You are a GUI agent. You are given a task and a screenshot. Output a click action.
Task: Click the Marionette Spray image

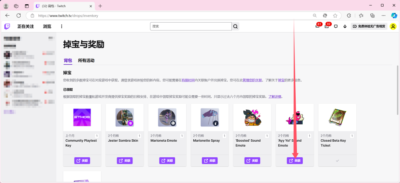[x=210, y=117]
